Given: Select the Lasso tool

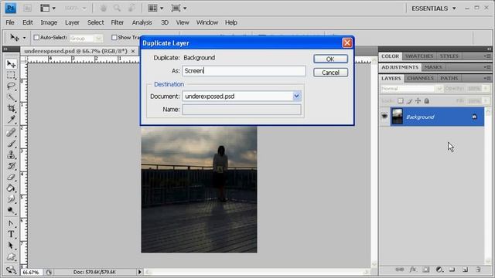Looking at the screenshot, I should (11, 86).
